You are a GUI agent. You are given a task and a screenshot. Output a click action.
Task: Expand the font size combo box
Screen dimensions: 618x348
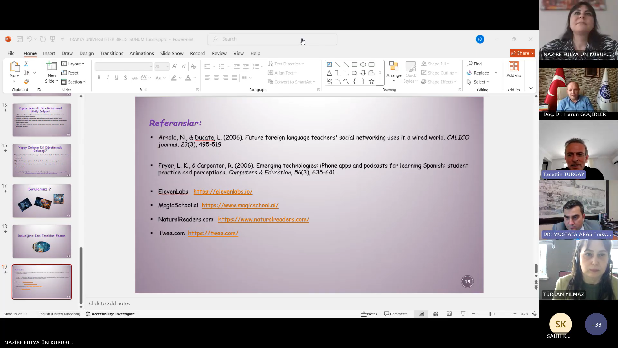pyautogui.click(x=167, y=67)
